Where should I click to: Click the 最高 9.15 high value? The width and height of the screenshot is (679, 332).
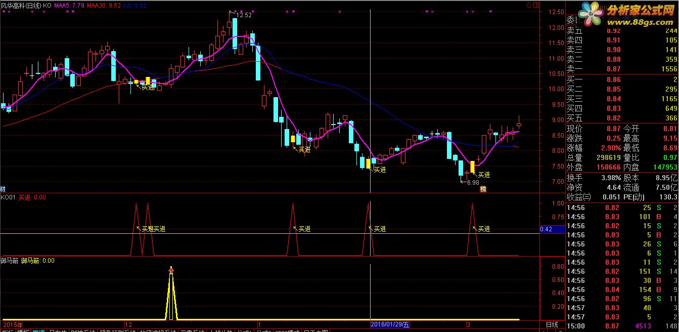point(670,139)
